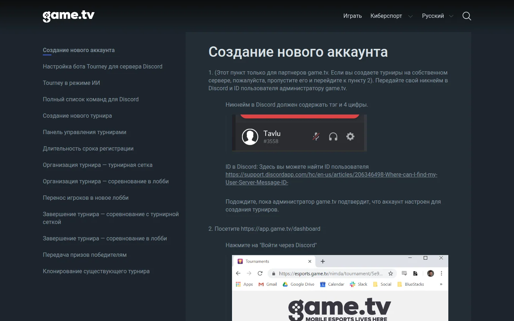Open the search magnifier icon
Viewport: 514px width, 321px height.
(x=467, y=16)
